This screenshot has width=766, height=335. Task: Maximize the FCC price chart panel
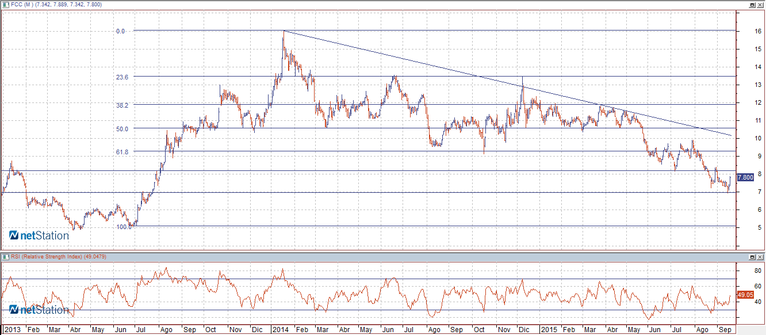point(752,5)
